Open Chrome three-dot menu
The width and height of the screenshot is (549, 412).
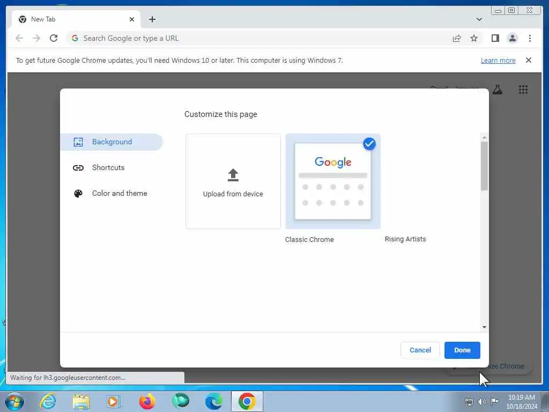[x=530, y=38]
